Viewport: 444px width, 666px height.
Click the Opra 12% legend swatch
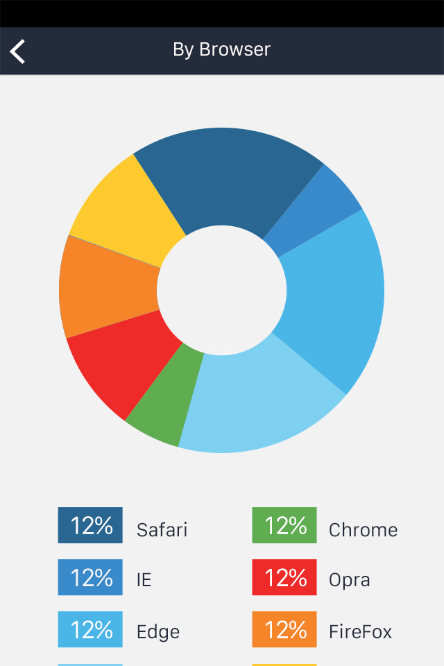(284, 577)
